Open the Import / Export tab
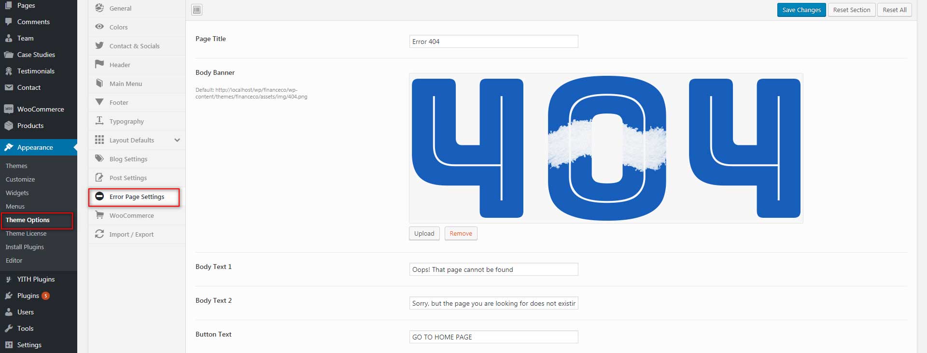The width and height of the screenshot is (927, 353). click(x=137, y=234)
